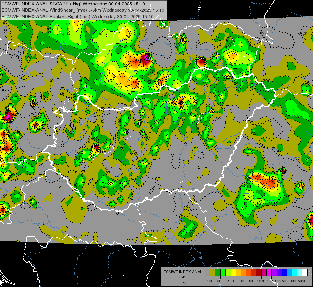Click the violet purple legend swatch
This screenshot has width=313, height=287.
[x=274, y=273]
